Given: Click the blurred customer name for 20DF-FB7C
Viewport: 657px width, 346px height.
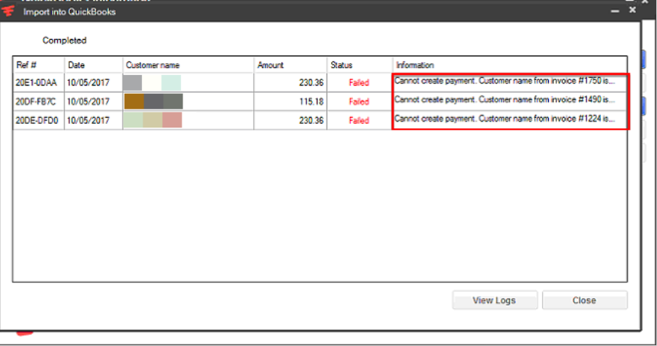Looking at the screenshot, I should point(153,101).
